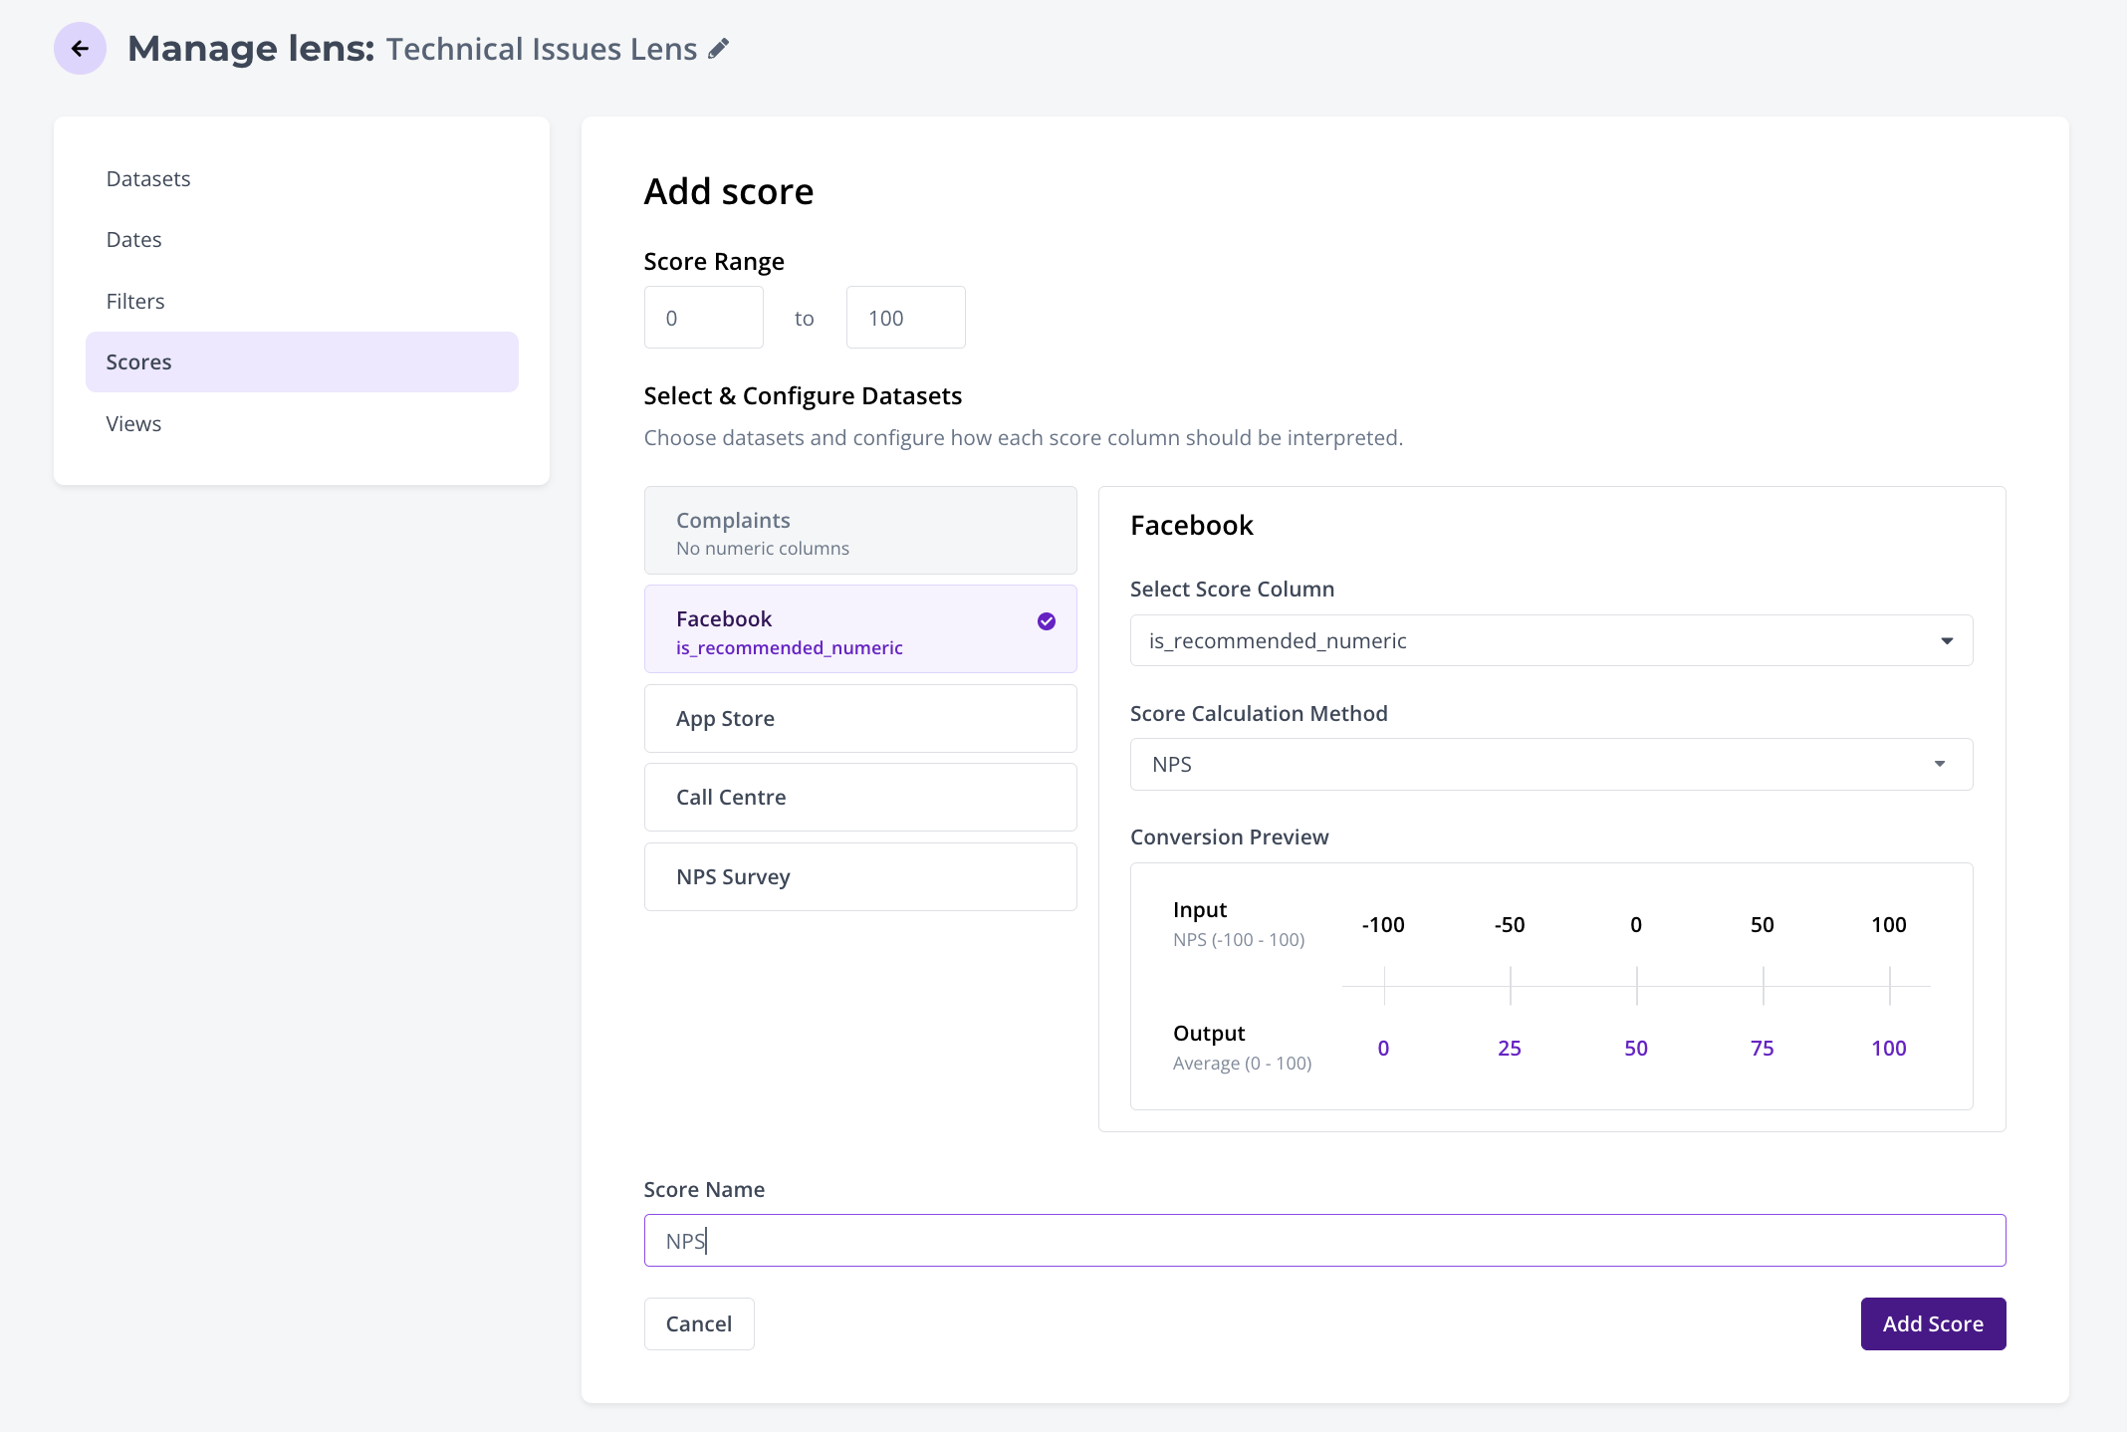
Task: Open the Datasets section in sidebar
Action: pos(148,179)
